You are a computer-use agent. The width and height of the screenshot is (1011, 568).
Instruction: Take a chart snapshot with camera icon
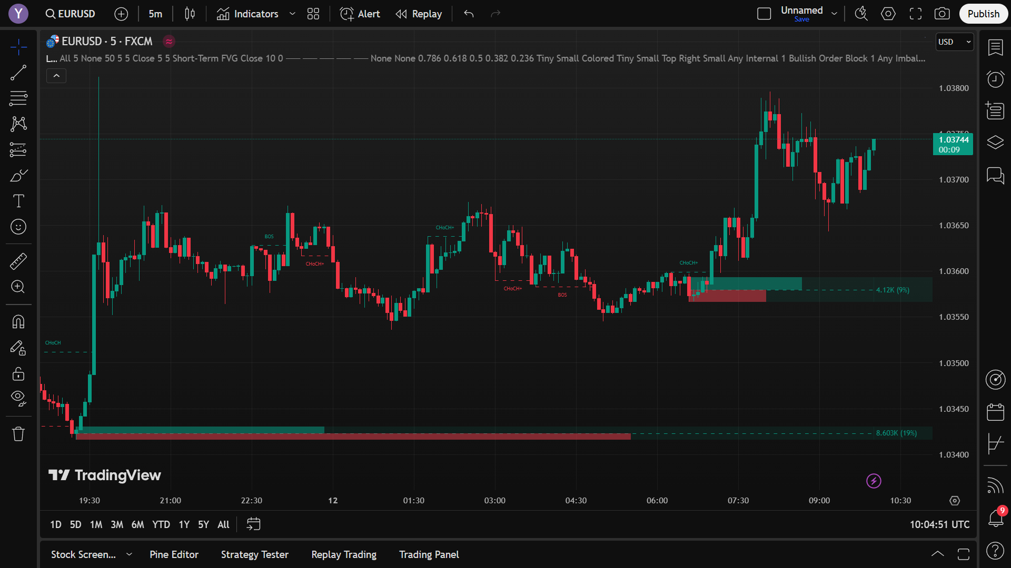click(x=942, y=14)
